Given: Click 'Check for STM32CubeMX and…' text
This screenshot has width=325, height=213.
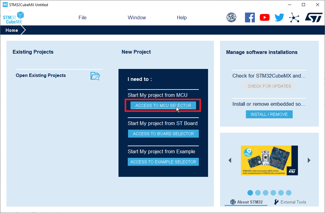Looking at the screenshot, I should click(x=269, y=76).
